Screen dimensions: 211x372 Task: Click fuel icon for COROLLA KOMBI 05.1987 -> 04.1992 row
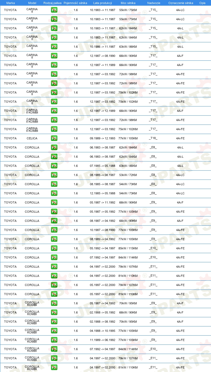[54, 303]
